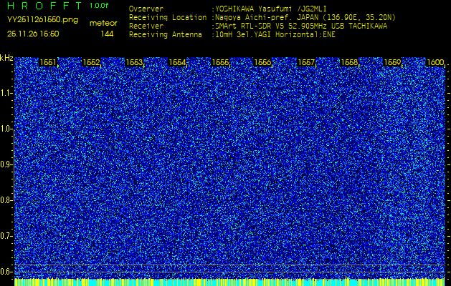Click the HROFFT program title
451x286 pixels.
coord(45,6)
